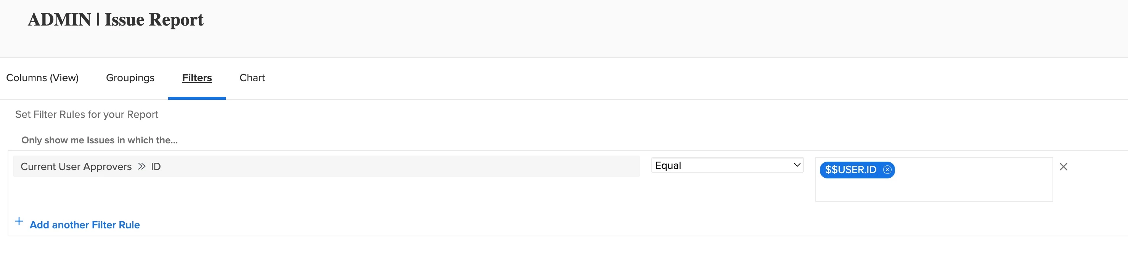Screen dimensions: 1128x260
Task: Switch to the Columns (View) tab
Action: click(42, 78)
